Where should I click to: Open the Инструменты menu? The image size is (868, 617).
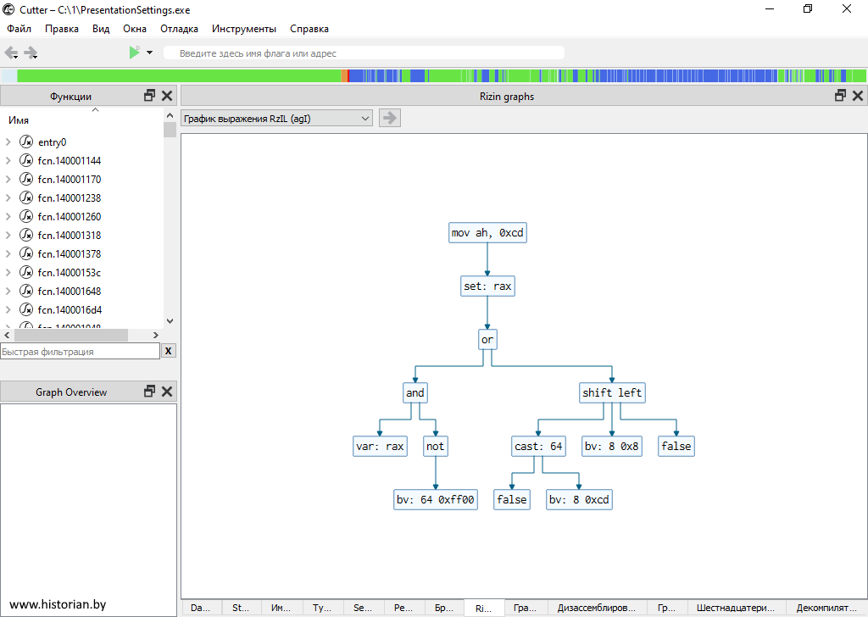point(244,29)
